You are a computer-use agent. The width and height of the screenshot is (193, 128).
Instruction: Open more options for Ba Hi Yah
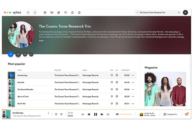click(133, 104)
